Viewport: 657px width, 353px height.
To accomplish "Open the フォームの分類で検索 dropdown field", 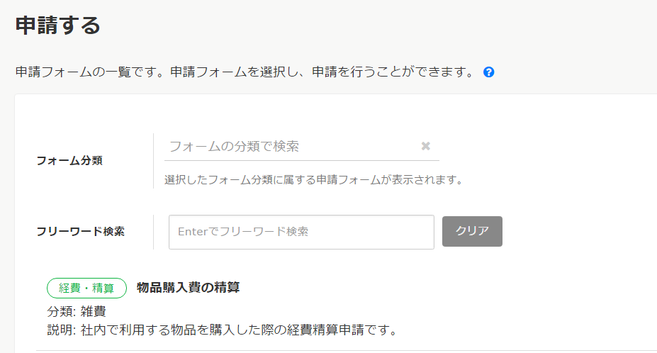I will [x=291, y=146].
